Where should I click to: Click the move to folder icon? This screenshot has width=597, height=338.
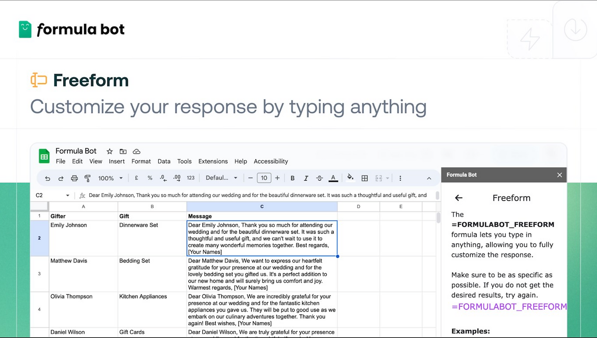[123, 152]
